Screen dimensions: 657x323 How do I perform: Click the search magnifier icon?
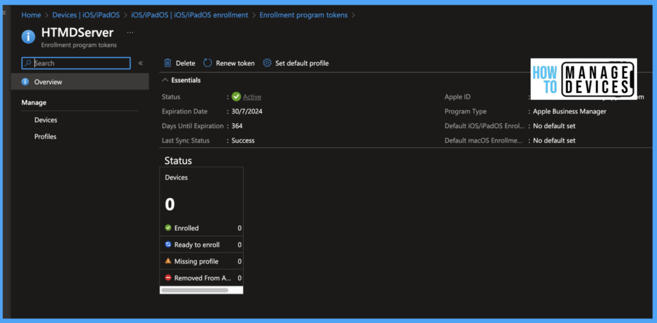28,63
